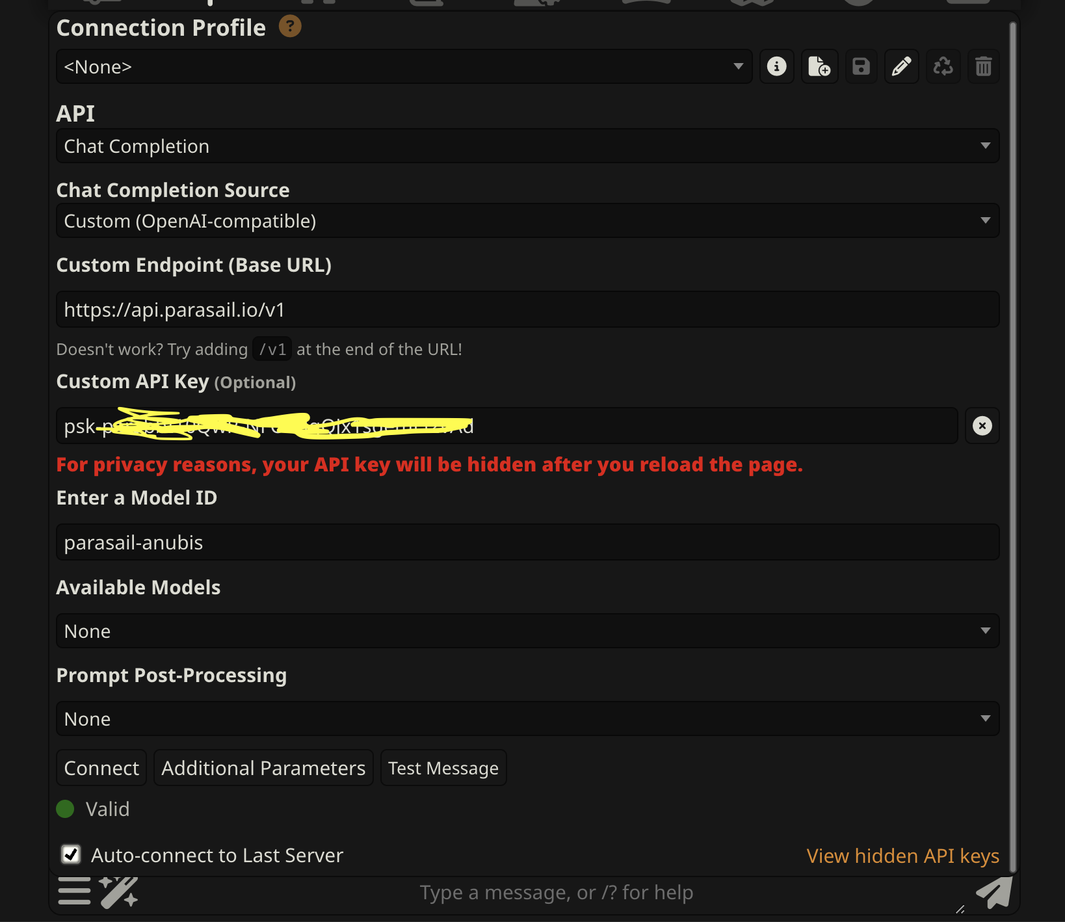Viewport: 1065px width, 922px height.
Task: Click the Model ID input field
Action: [x=527, y=542]
